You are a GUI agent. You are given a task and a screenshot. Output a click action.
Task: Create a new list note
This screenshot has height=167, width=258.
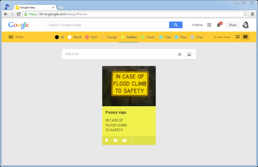(x=179, y=54)
